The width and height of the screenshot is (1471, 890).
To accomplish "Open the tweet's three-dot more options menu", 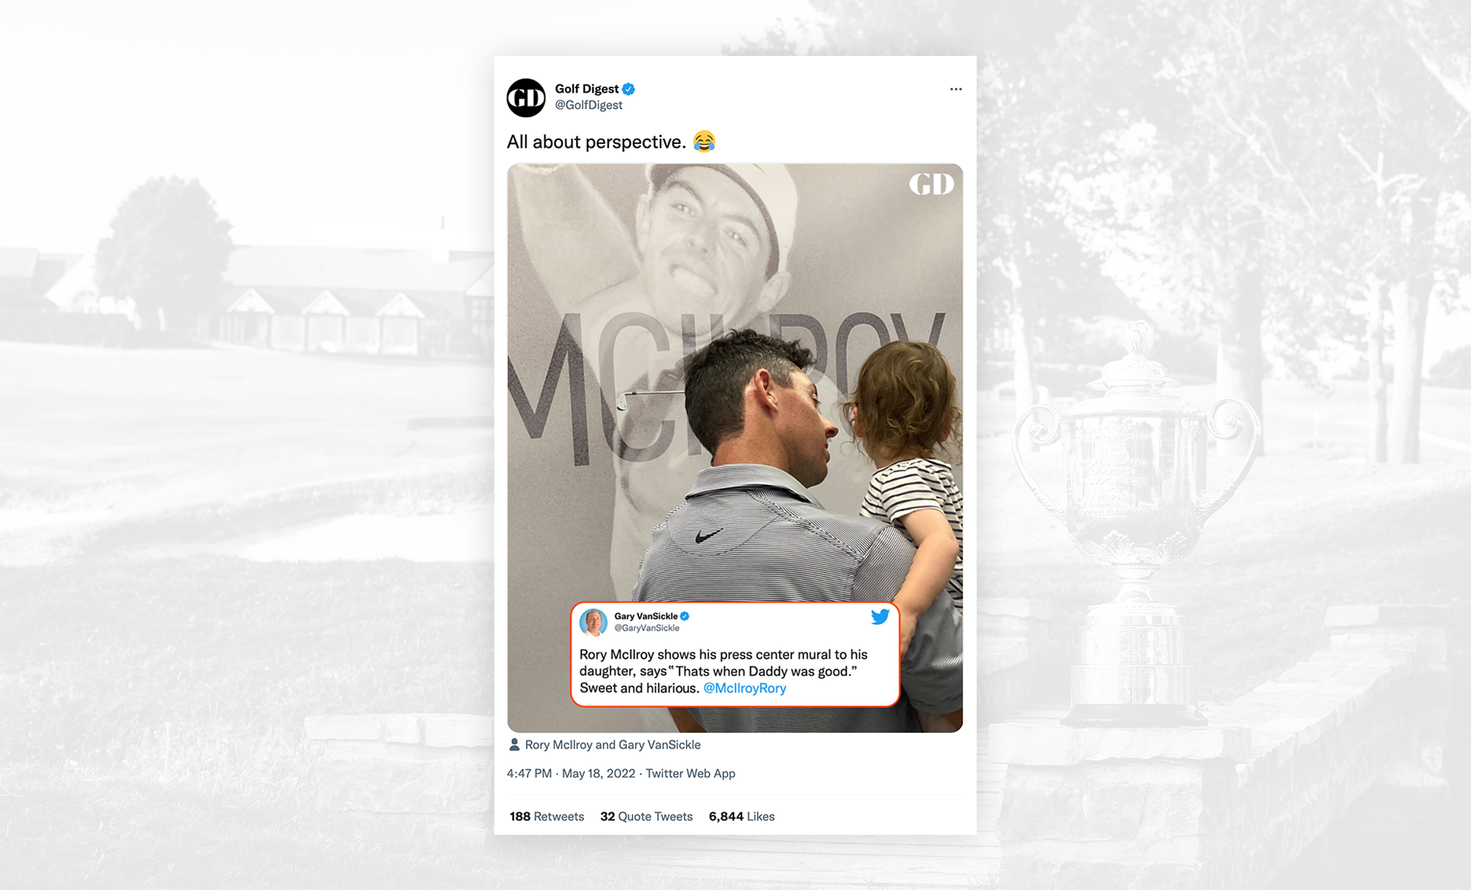I will coord(955,89).
